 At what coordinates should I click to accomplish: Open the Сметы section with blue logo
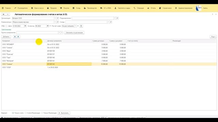tap(202, 8)
